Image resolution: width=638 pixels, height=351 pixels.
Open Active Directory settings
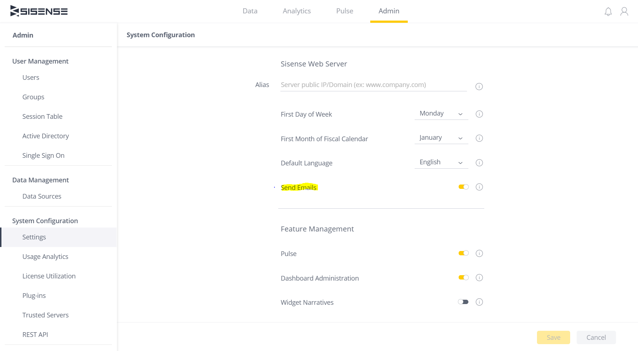pos(45,136)
